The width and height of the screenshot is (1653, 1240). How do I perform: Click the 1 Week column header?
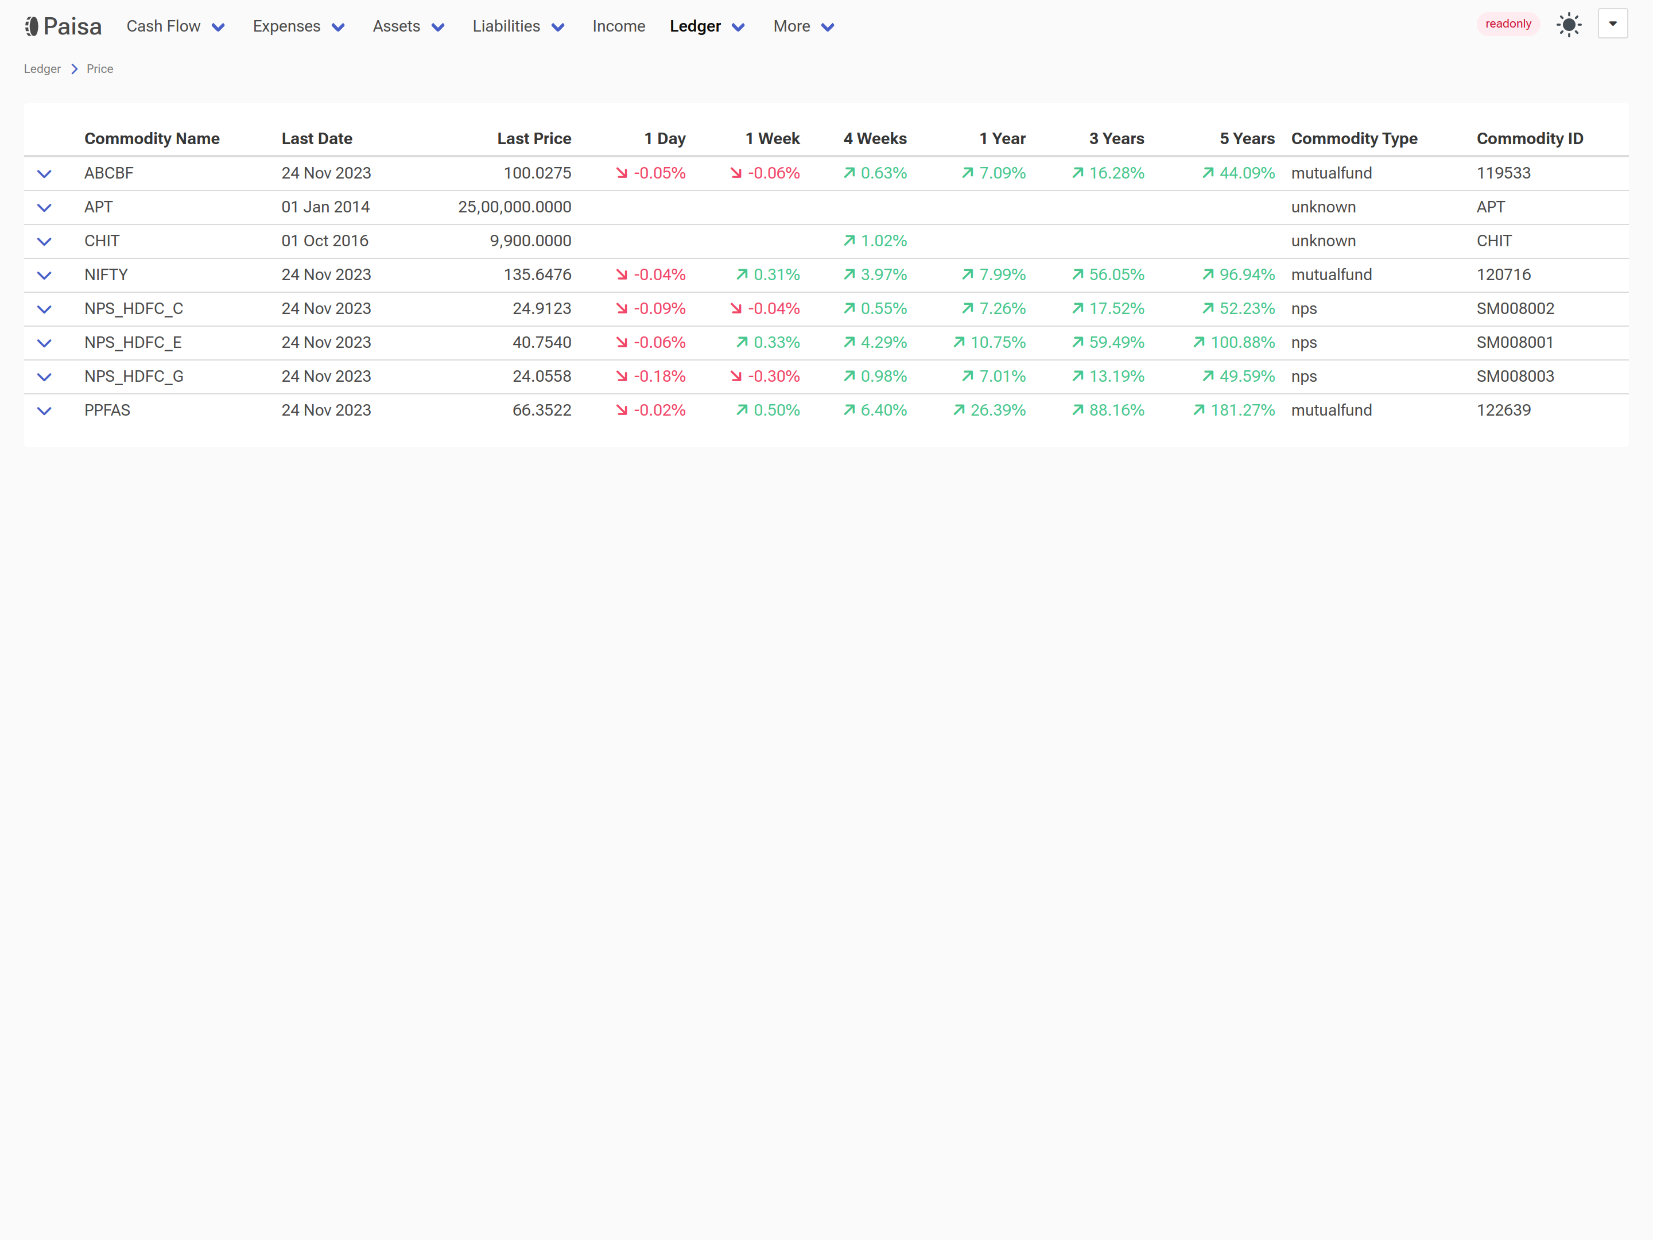coord(773,138)
